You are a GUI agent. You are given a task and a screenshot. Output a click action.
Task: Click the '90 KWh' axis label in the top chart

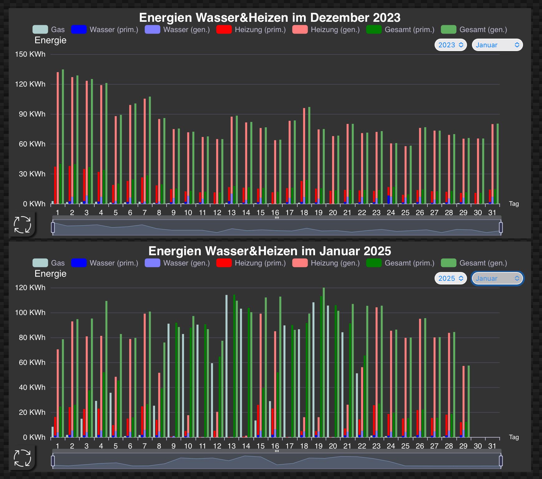tap(32, 114)
